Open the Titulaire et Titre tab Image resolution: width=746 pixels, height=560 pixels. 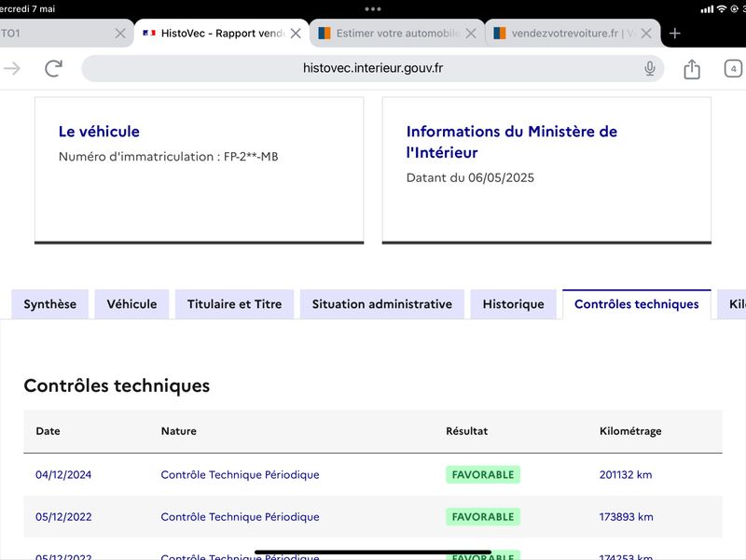(x=235, y=304)
